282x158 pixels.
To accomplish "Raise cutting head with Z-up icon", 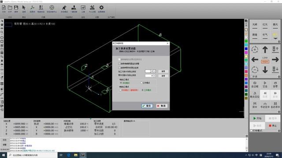I will (275, 50).
